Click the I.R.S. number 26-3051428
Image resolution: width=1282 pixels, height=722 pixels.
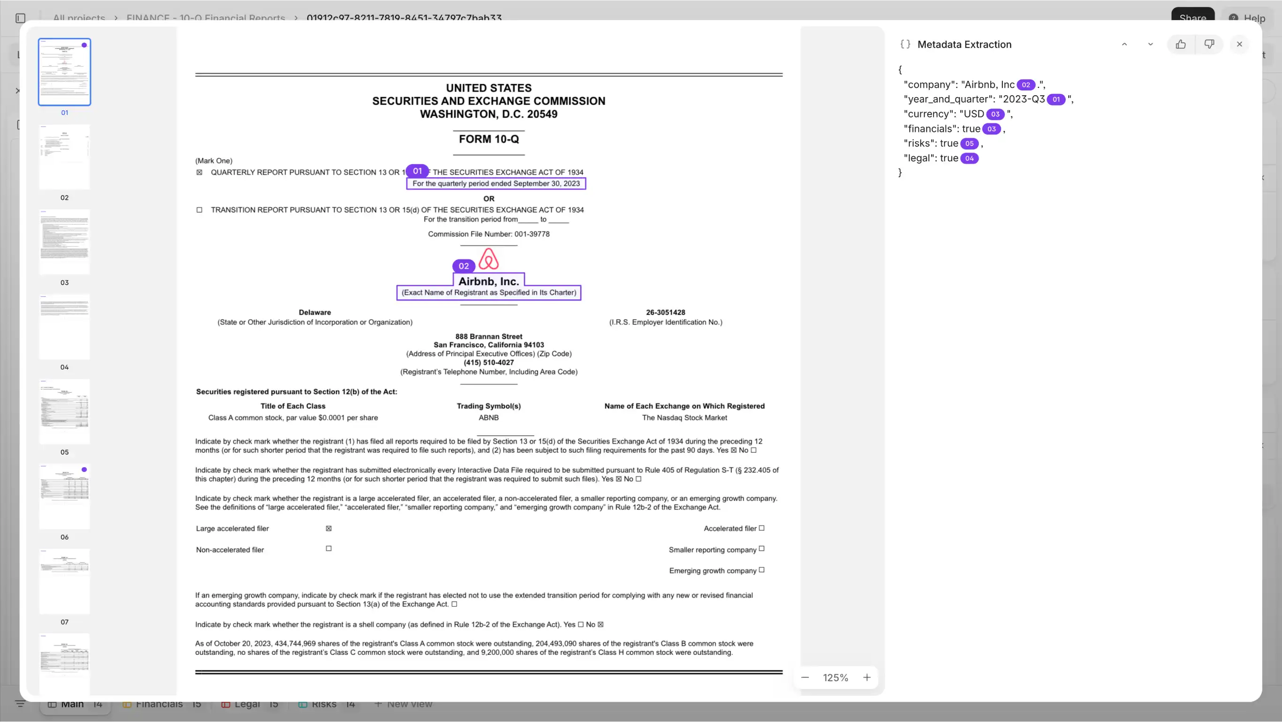pyautogui.click(x=665, y=312)
